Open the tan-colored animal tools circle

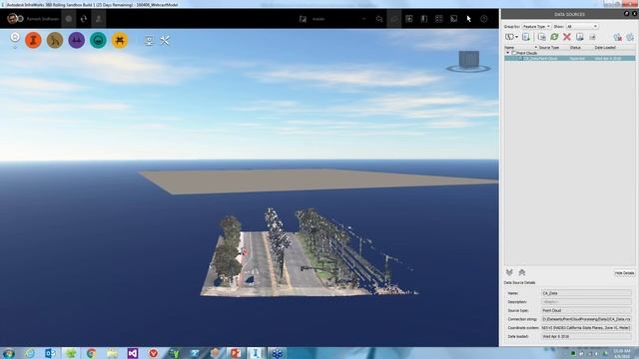[55, 40]
